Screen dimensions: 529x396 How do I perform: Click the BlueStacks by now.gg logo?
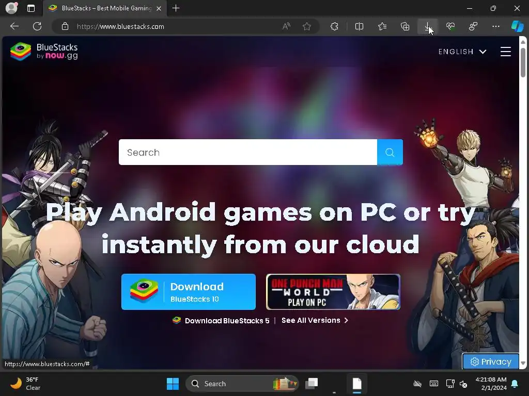pos(44,52)
